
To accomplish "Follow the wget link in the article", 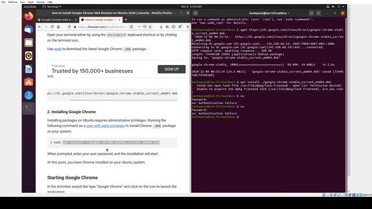I will tap(58, 49).
